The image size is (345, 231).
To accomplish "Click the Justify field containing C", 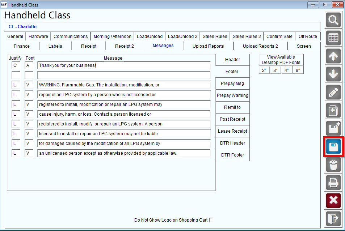I will (x=16, y=65).
